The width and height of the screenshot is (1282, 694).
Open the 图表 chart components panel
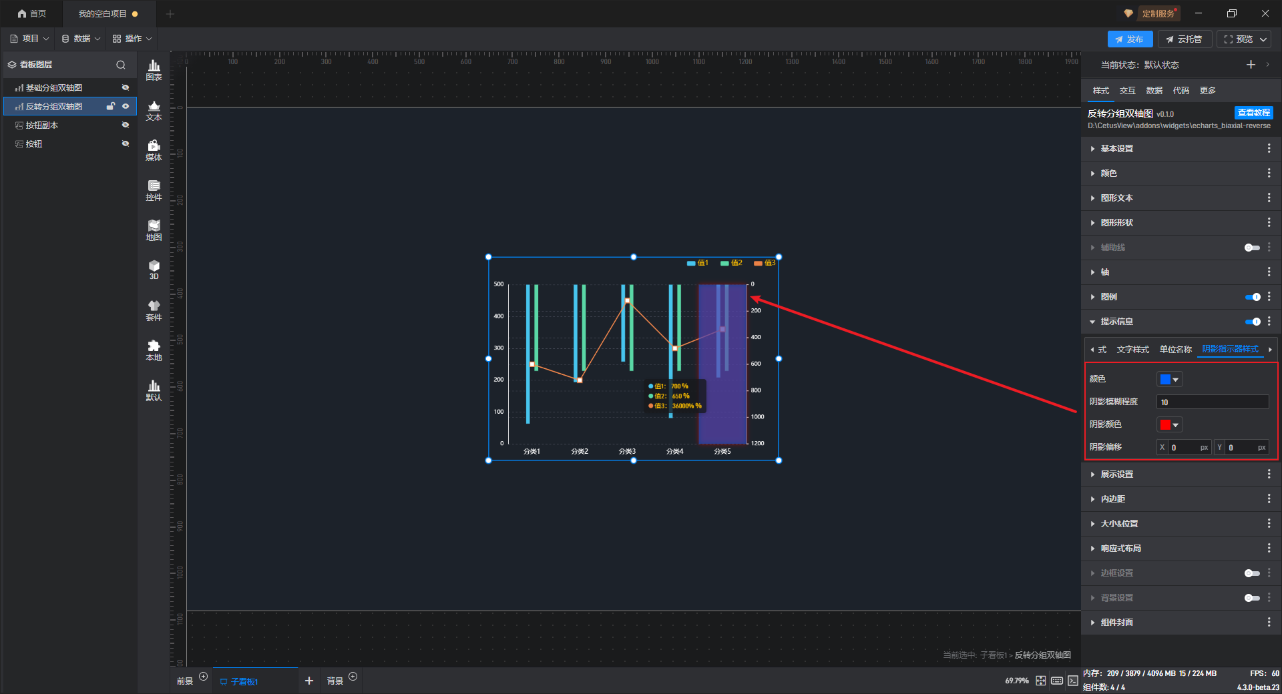pyautogui.click(x=154, y=69)
